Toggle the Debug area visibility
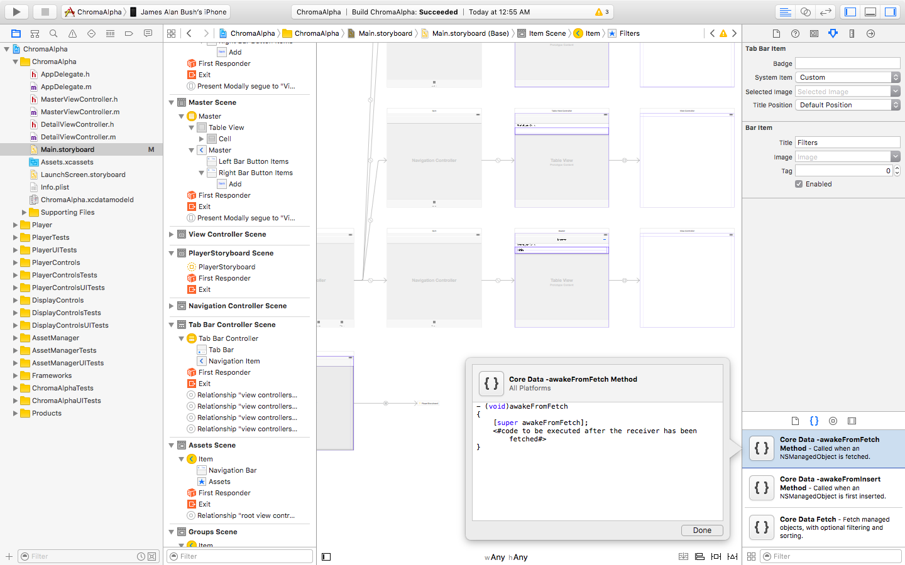905x565 pixels. (x=870, y=11)
